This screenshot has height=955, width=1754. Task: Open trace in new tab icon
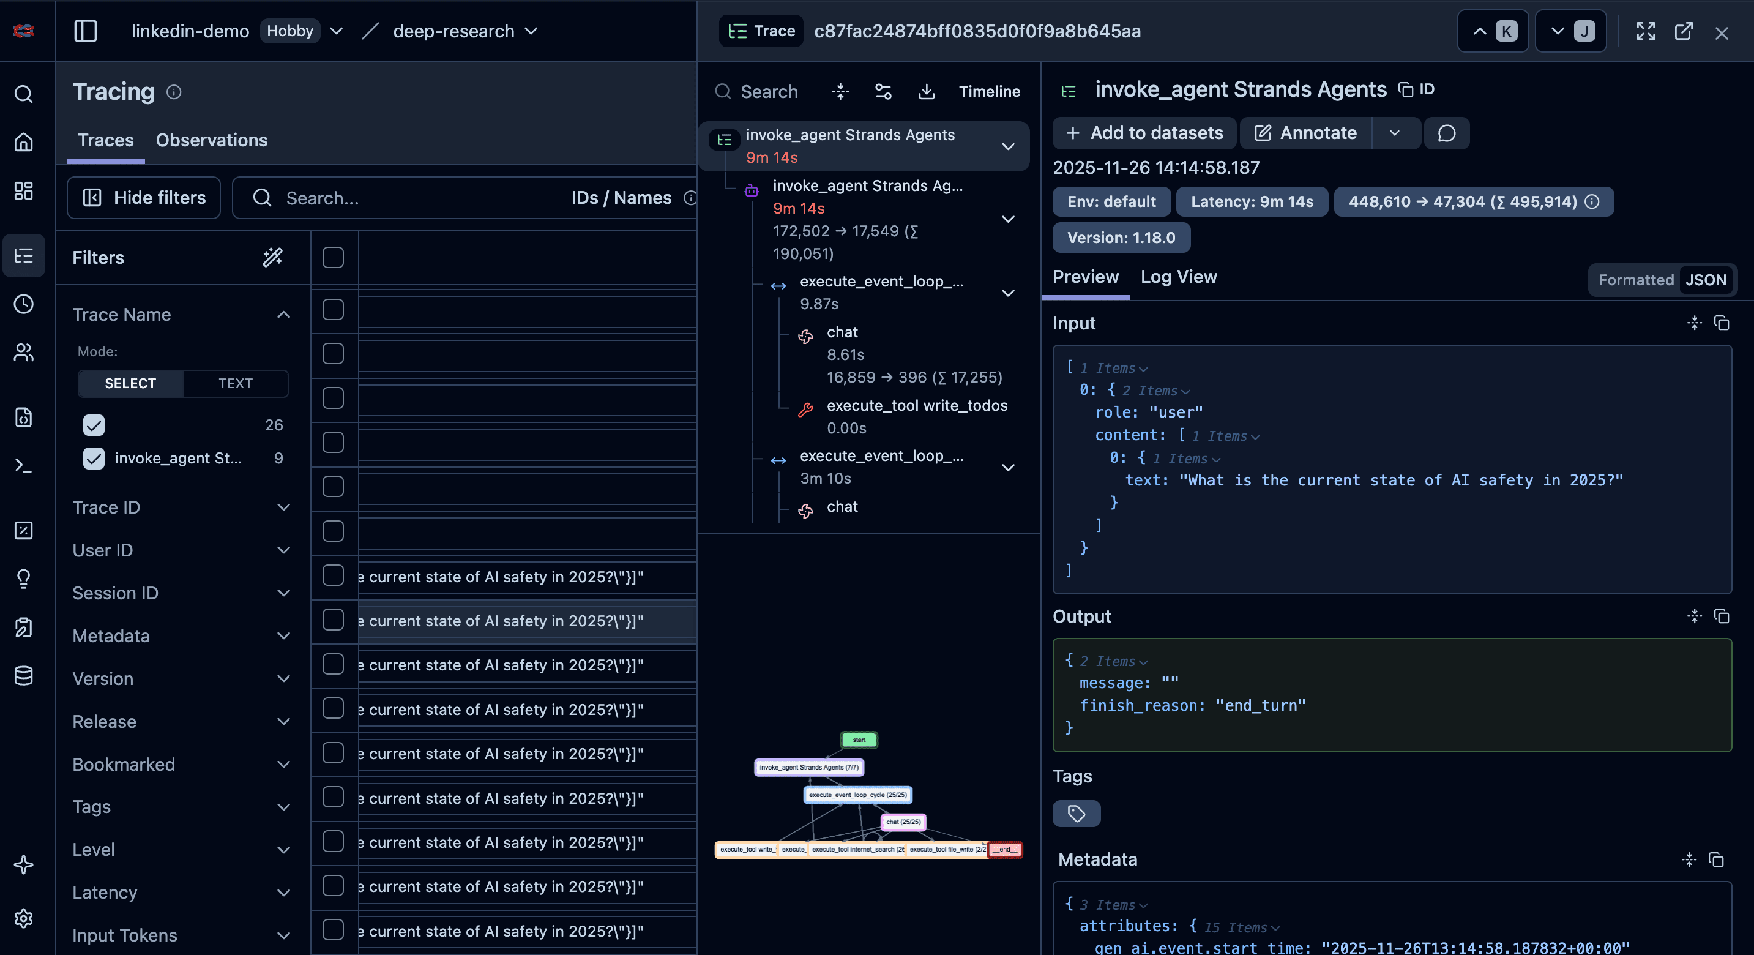pos(1683,31)
